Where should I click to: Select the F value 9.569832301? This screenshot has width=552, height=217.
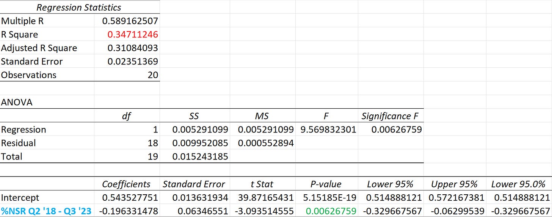[328, 130]
